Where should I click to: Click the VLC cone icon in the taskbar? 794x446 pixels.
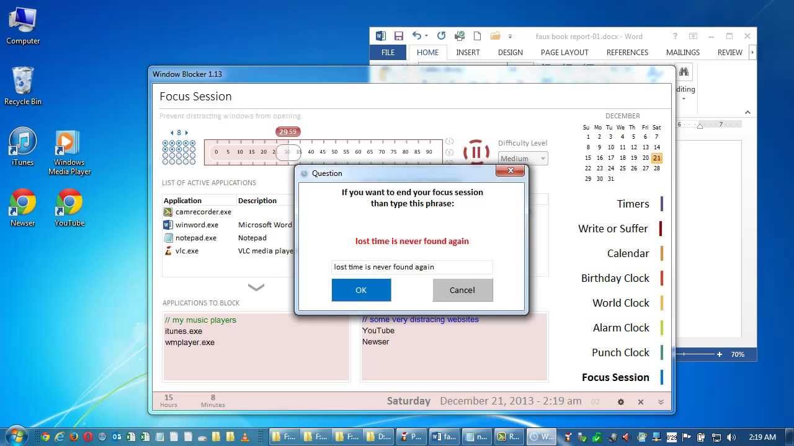[245, 437]
